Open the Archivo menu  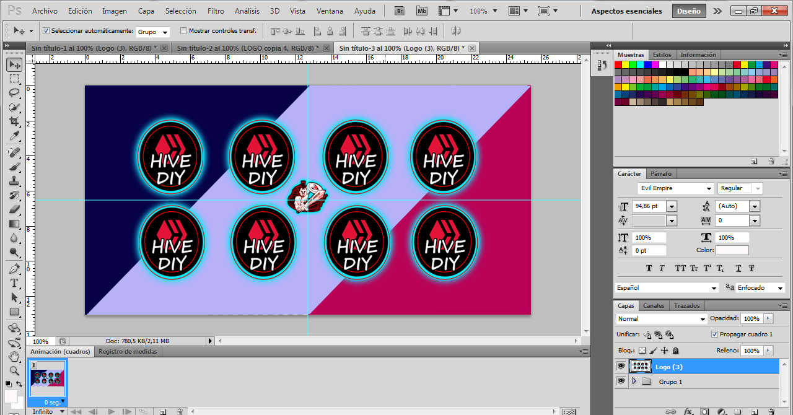(x=45, y=11)
